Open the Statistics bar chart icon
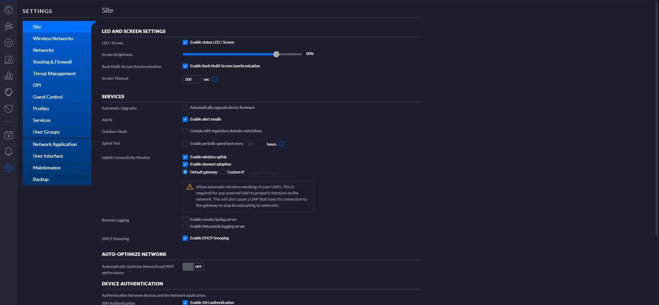Viewport: 659px width, 305px height. [x=9, y=76]
